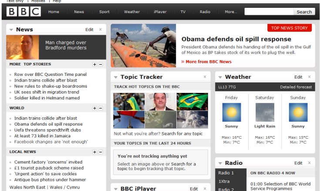Open Sport in the top navigation
Screen dimensions: 320x191
[x=104, y=12]
